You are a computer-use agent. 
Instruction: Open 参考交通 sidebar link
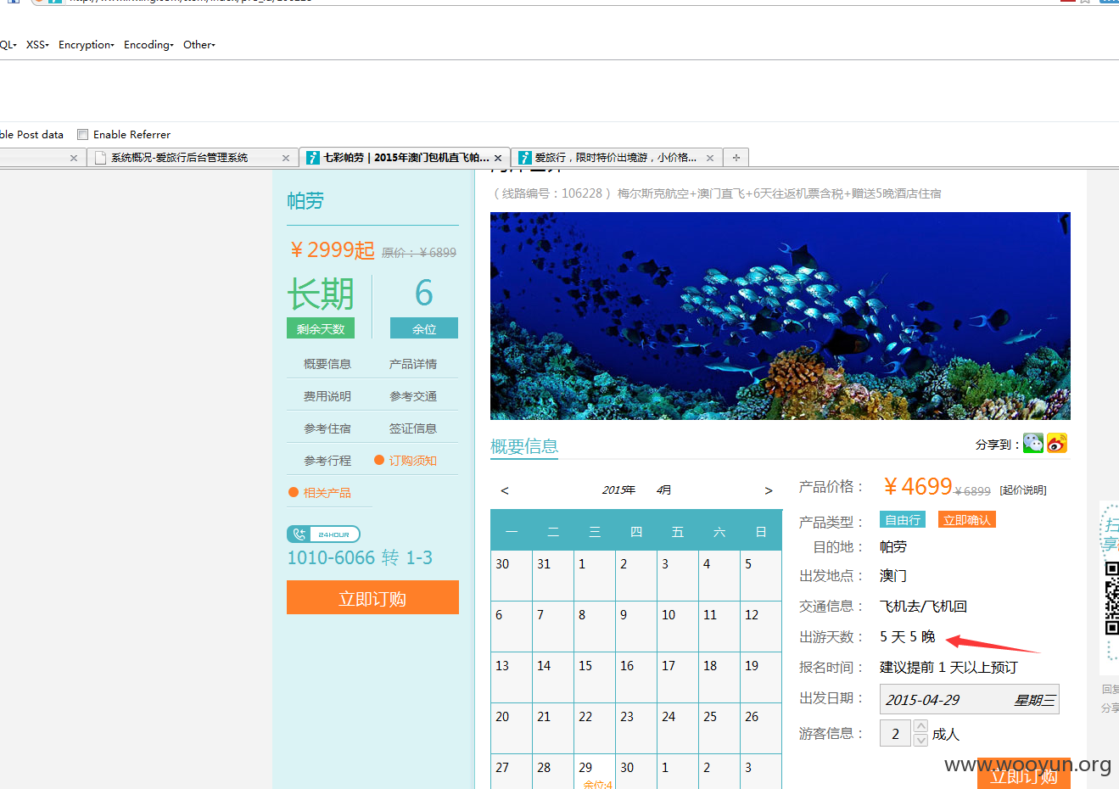click(x=413, y=396)
